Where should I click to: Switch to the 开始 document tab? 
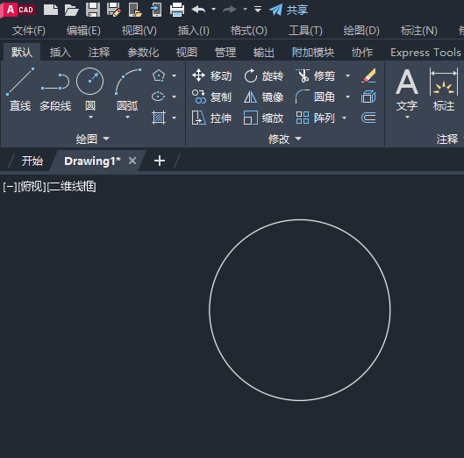click(32, 161)
